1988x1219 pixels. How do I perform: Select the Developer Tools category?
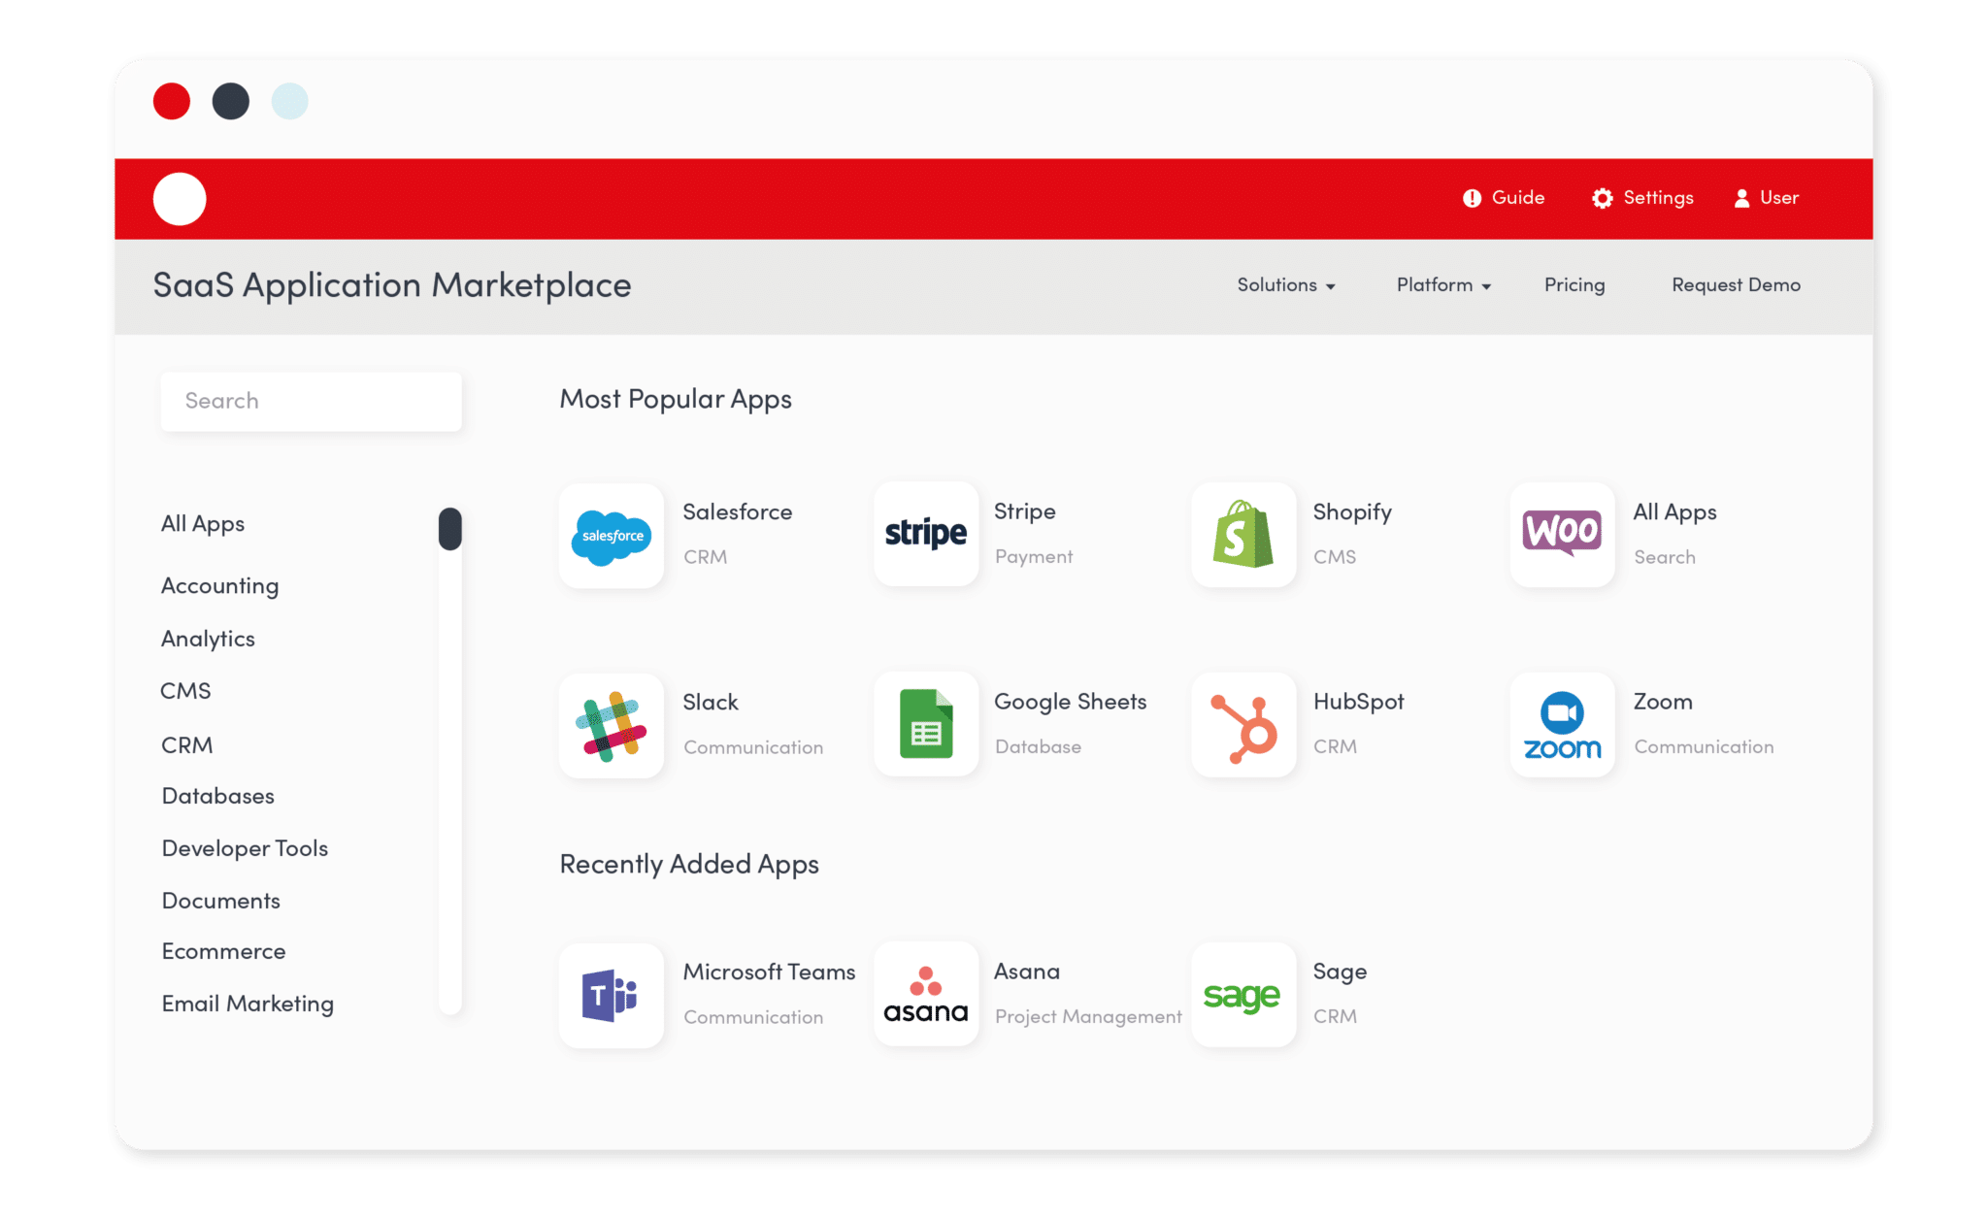[x=245, y=848]
